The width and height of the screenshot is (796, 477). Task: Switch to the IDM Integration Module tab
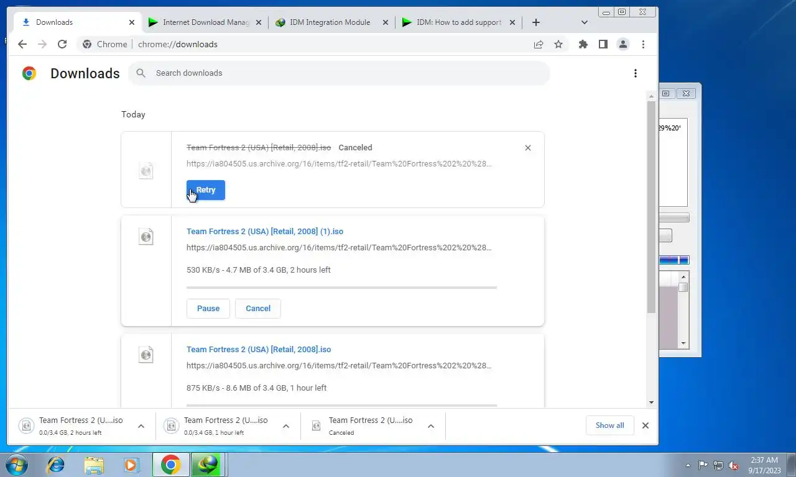pyautogui.click(x=331, y=22)
